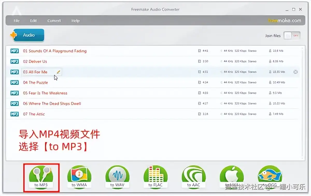The image size is (311, 196).
Task: Click the MP3 badge beside 07 The Attic
Action: pos(15,114)
